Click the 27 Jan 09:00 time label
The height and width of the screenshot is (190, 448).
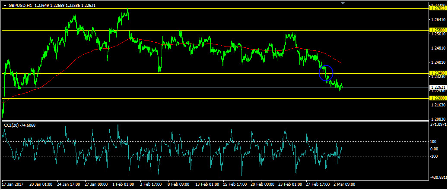(97, 184)
